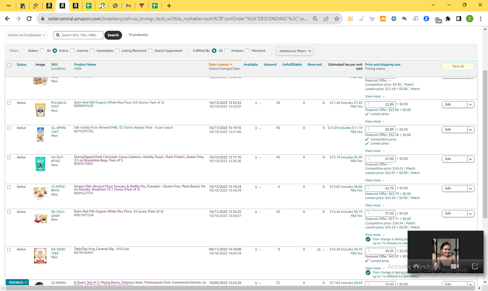Tick checkbox for Silk Almond Milk row
Screen dimensions: 488x291
(x=9, y=128)
